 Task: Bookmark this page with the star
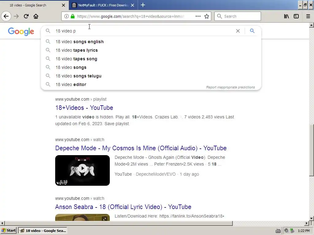pyautogui.click(x=207, y=16)
